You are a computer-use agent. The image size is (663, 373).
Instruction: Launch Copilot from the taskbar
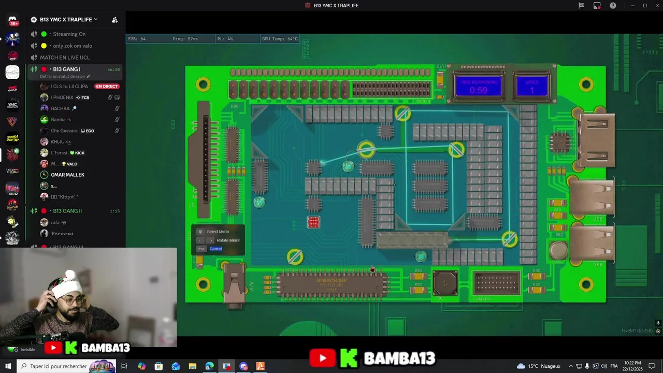pos(141,366)
